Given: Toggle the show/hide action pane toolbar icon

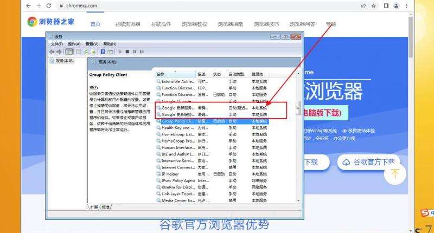Looking at the screenshot, I should pos(110,51).
